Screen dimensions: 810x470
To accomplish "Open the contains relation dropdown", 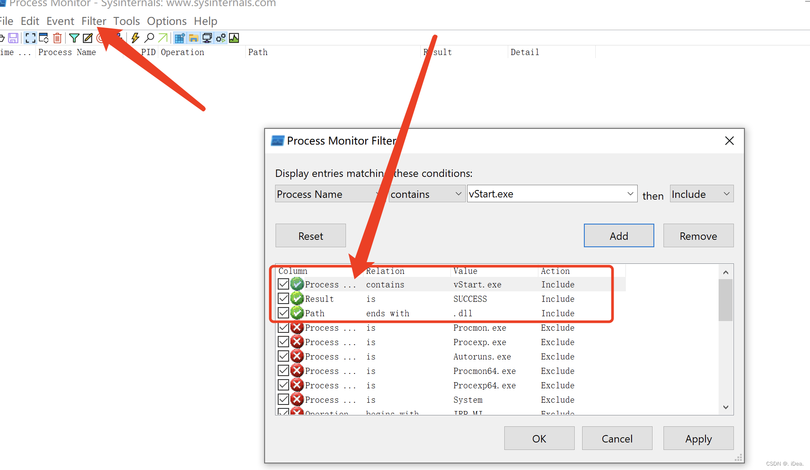I will tap(427, 194).
